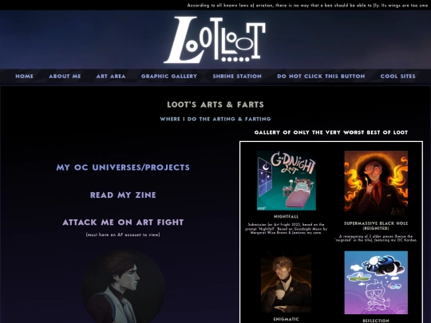Open My OC Universes/Projects link
Image resolution: width=431 pixels, height=323 pixels.
(x=123, y=167)
